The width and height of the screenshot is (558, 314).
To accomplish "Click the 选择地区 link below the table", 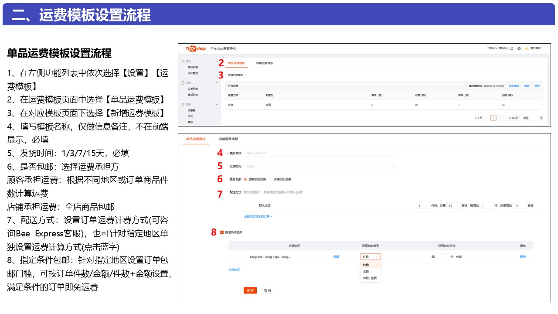I will pyautogui.click(x=234, y=270).
